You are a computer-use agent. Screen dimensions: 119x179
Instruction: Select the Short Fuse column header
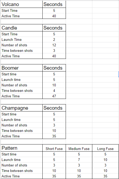coord(54,148)
